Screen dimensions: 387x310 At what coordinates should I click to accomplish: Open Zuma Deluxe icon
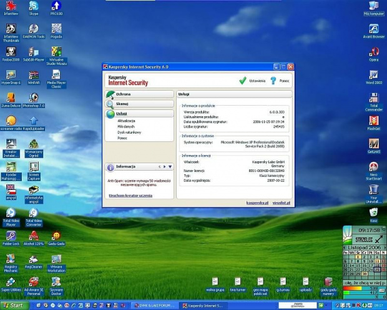[11, 100]
